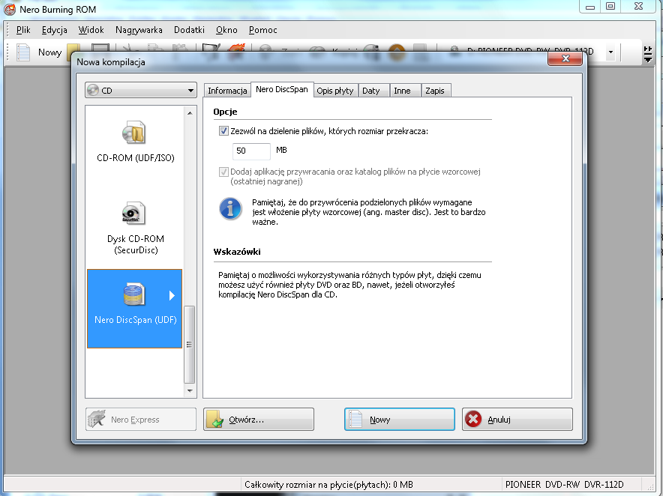Open the Nagrywarka menu
This screenshot has width=663, height=496.
pos(139,30)
